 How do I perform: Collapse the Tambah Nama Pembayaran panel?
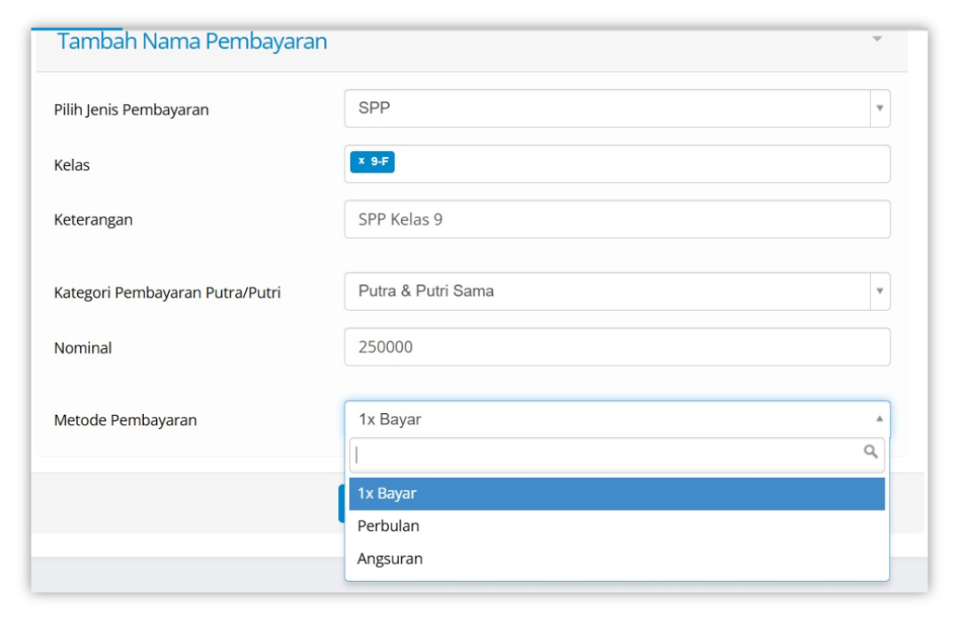tap(876, 39)
